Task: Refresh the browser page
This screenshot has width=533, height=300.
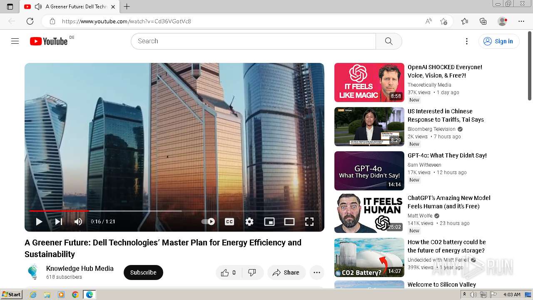Action: 30,21
